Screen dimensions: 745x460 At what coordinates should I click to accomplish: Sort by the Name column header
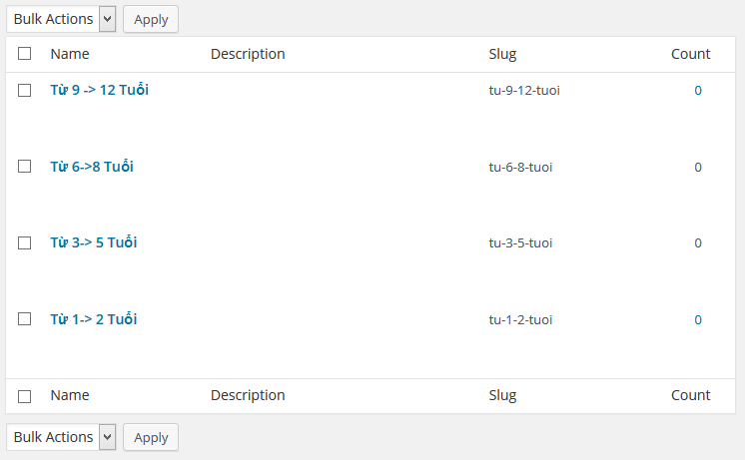(x=70, y=54)
